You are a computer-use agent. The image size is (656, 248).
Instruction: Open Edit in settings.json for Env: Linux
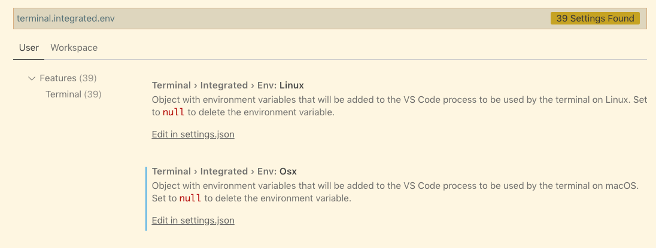click(193, 134)
